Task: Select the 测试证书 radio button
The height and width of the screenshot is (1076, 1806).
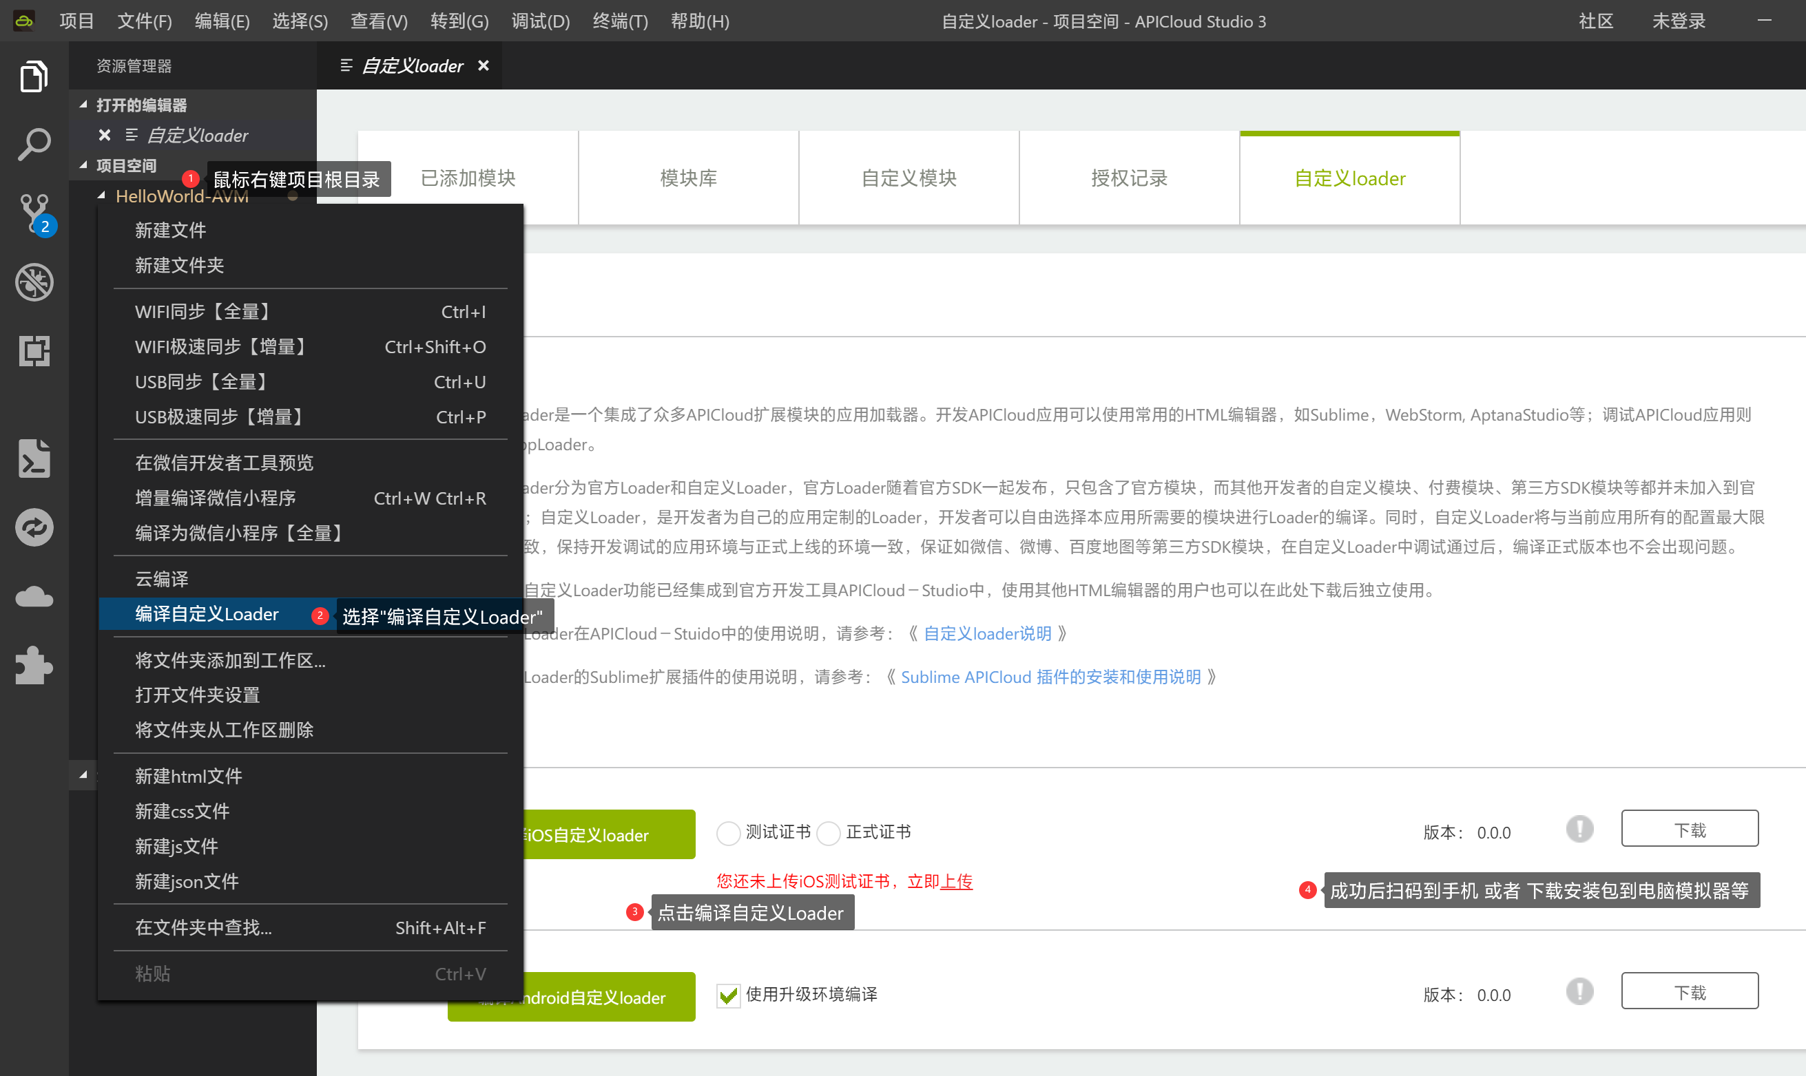Action: click(x=727, y=832)
